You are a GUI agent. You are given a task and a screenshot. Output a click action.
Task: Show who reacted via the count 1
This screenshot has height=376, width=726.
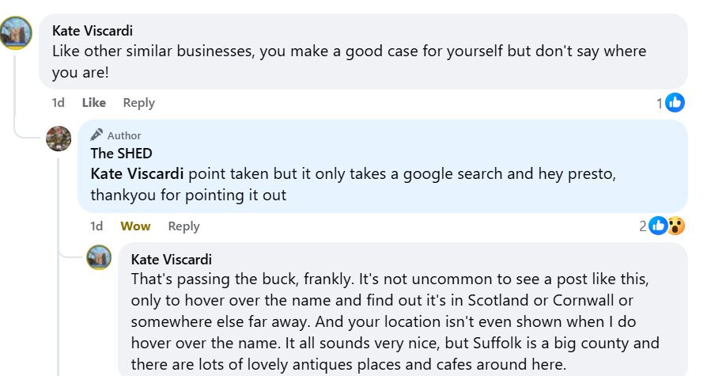coord(660,103)
